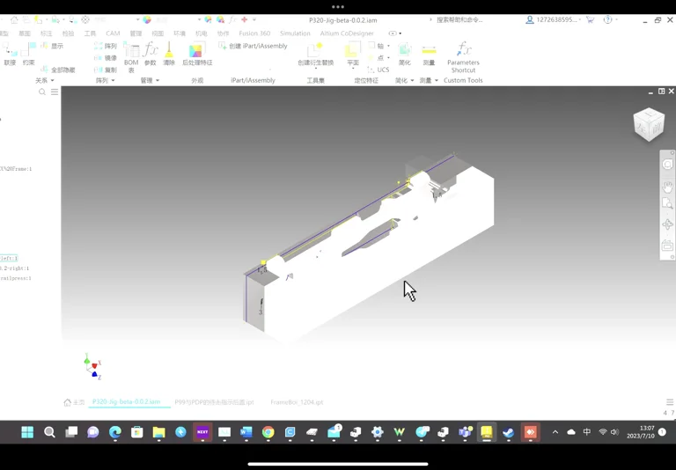The height and width of the screenshot is (470, 676).
Task: Click the pan hand icon in navigation bar
Action: pos(667,187)
